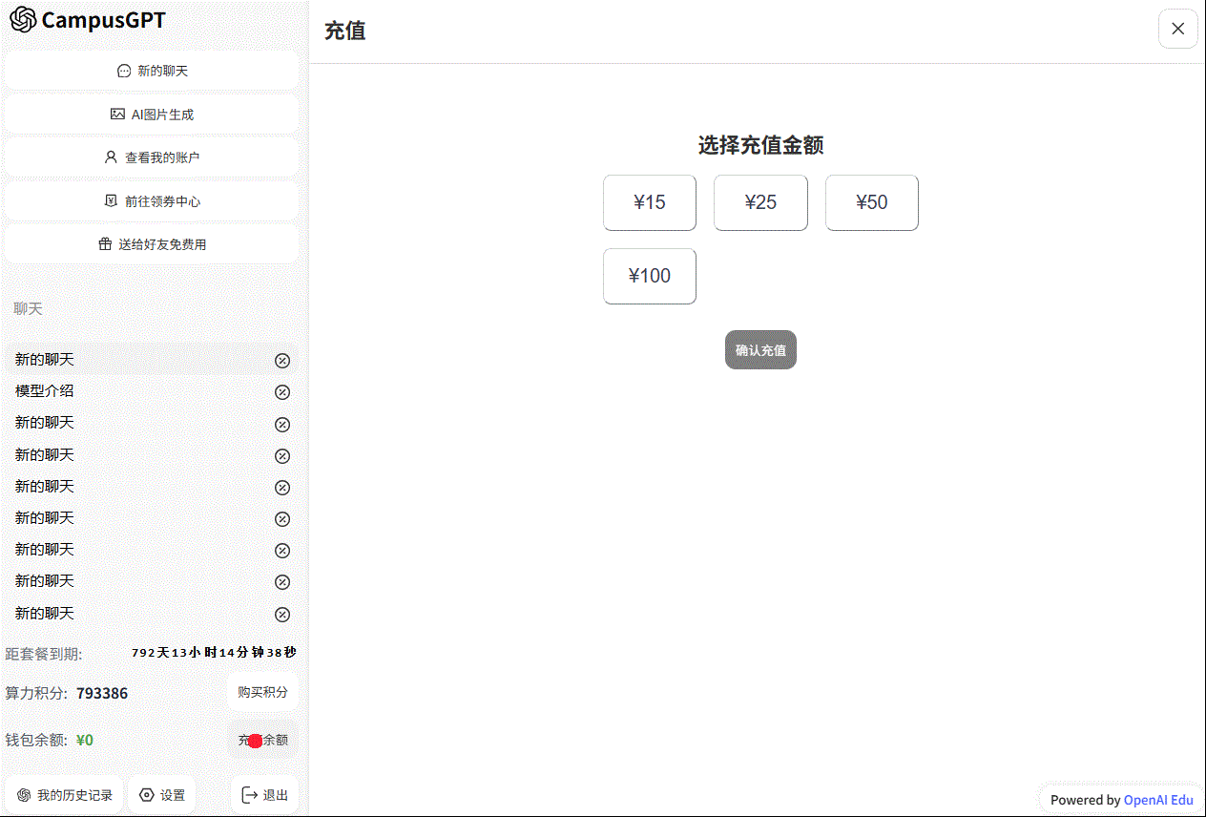Log out using the 退出 button
This screenshot has height=817, width=1206.
264,795
